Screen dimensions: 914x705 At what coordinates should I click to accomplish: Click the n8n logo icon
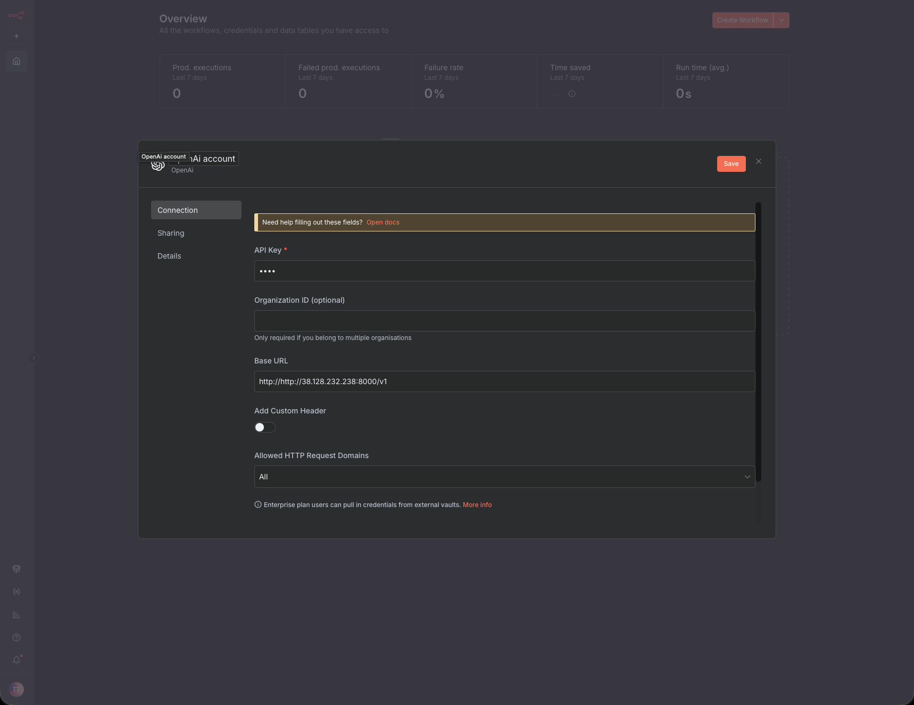coord(16,15)
